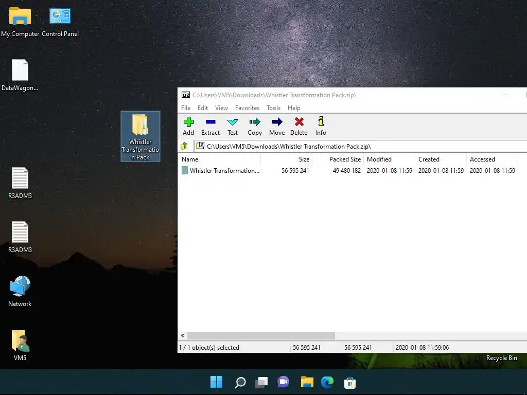Viewport: 527px width, 395px height.
Task: Click the packed size 49 480 182
Action: tap(346, 171)
